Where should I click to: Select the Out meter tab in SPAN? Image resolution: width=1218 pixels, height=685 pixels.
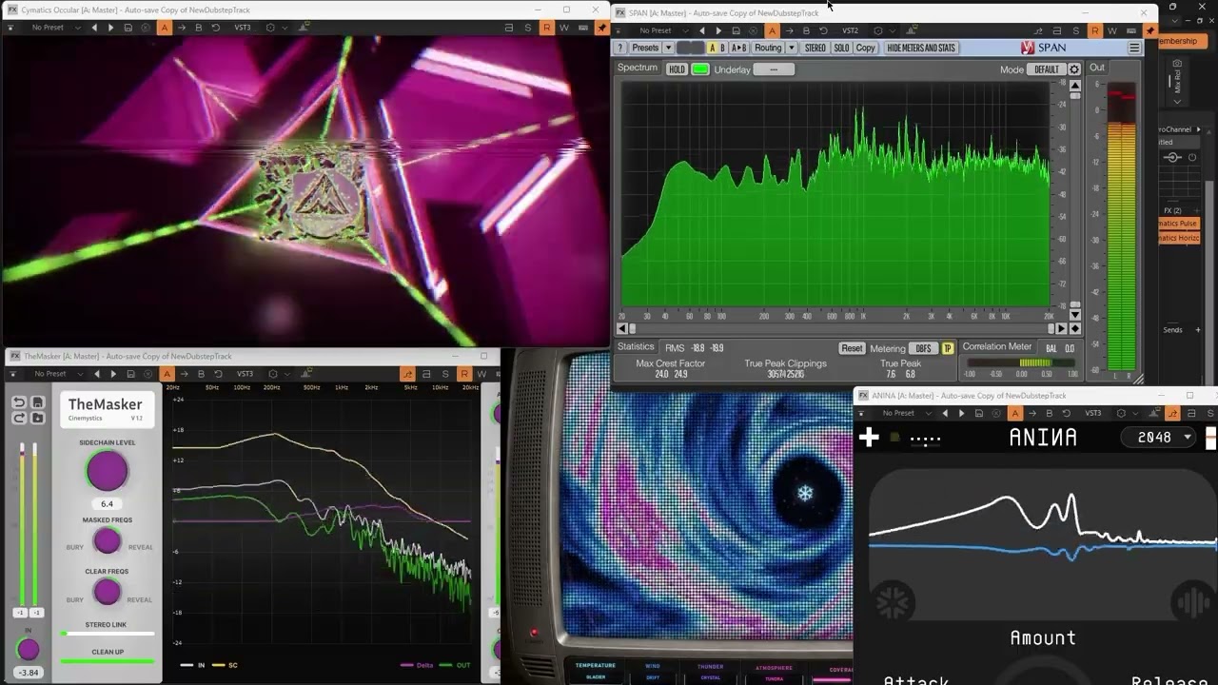coord(1097,68)
